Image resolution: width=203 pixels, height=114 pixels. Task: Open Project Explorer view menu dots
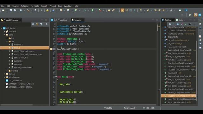(47, 24)
